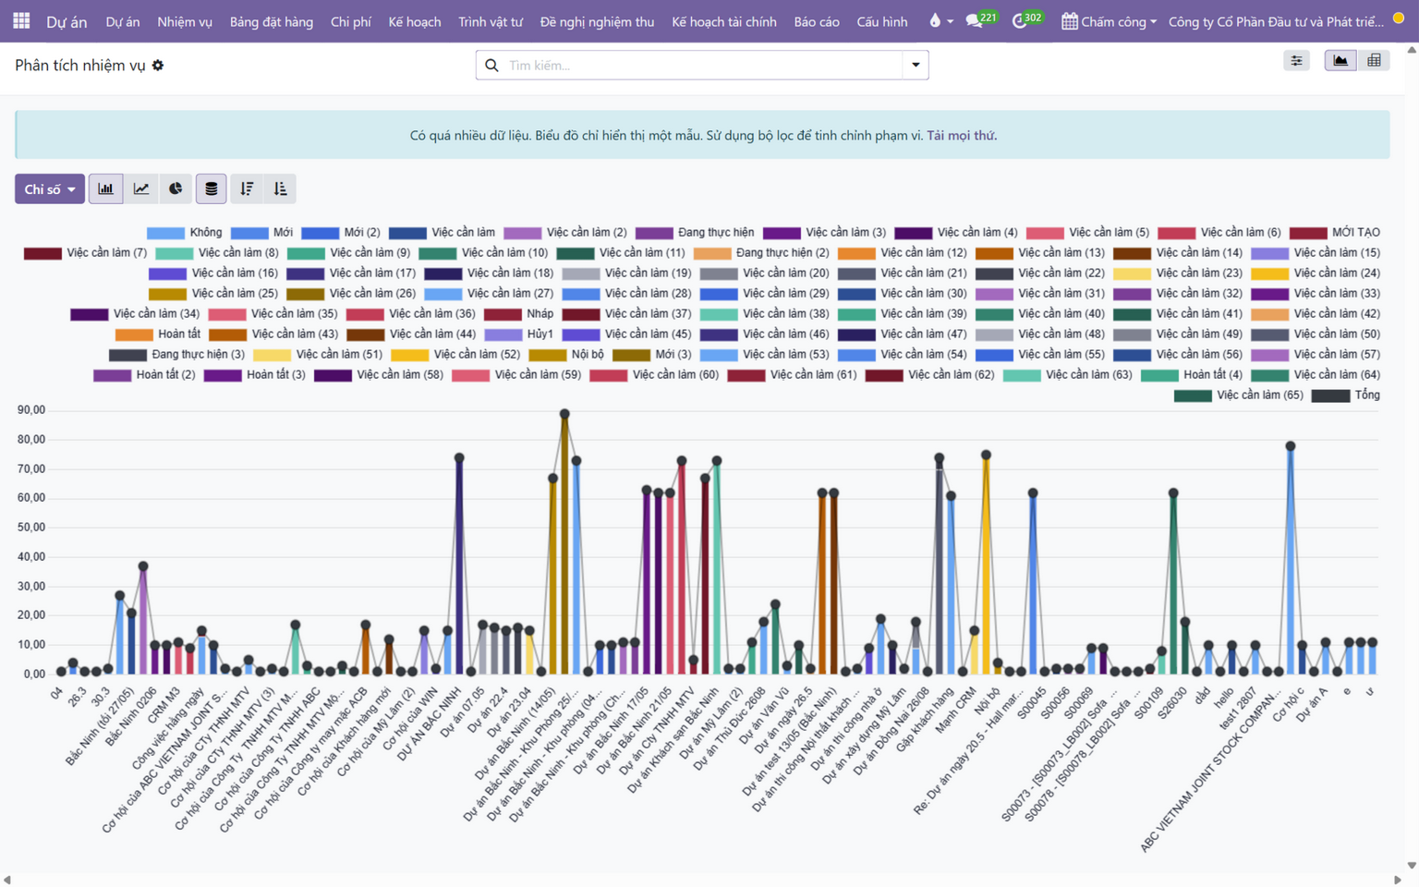Click the calendar icon beside Chấm công
Viewport: 1419px width, 887px height.
[x=1069, y=21]
